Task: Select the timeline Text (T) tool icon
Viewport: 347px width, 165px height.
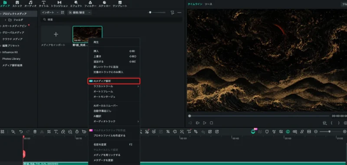Action: (56, 132)
